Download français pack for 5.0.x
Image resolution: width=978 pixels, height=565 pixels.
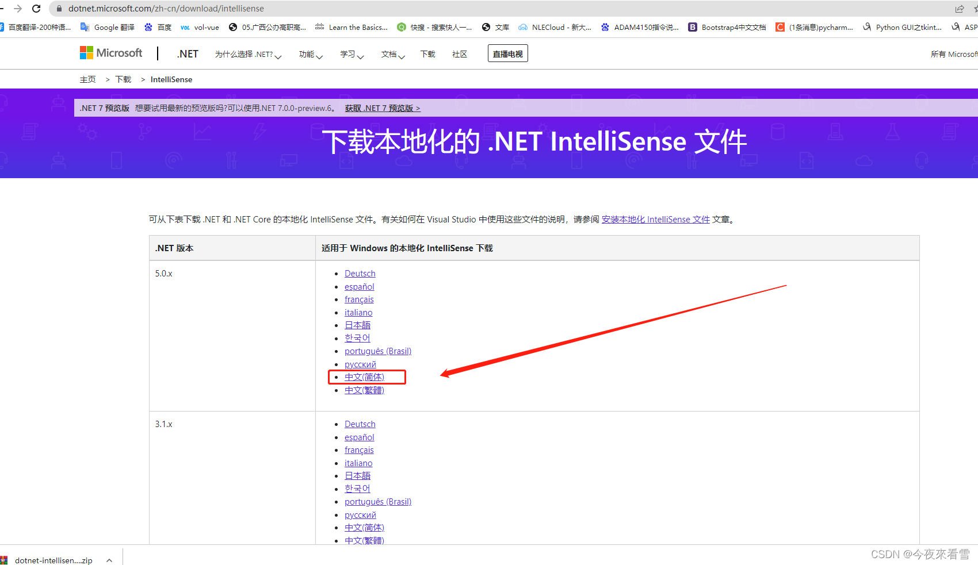click(x=359, y=299)
